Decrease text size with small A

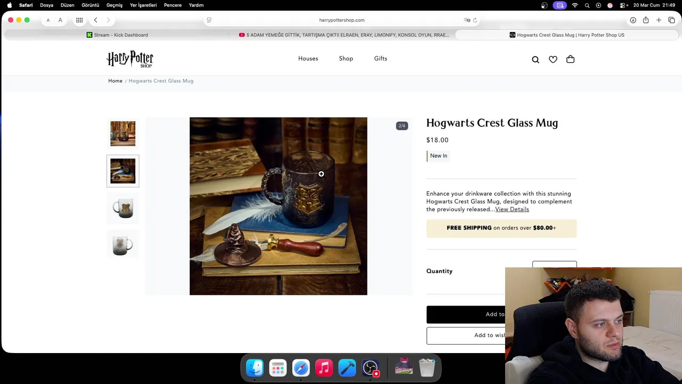48,20
